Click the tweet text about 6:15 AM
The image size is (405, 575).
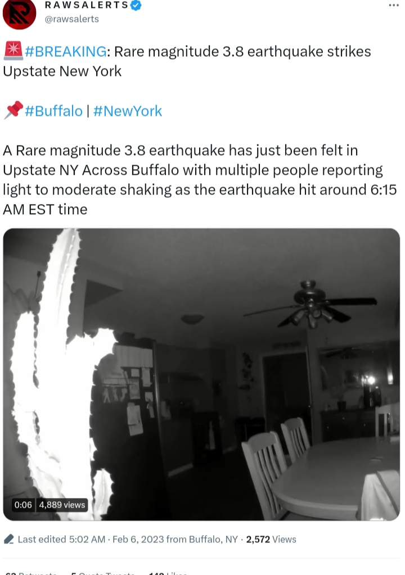[200, 180]
